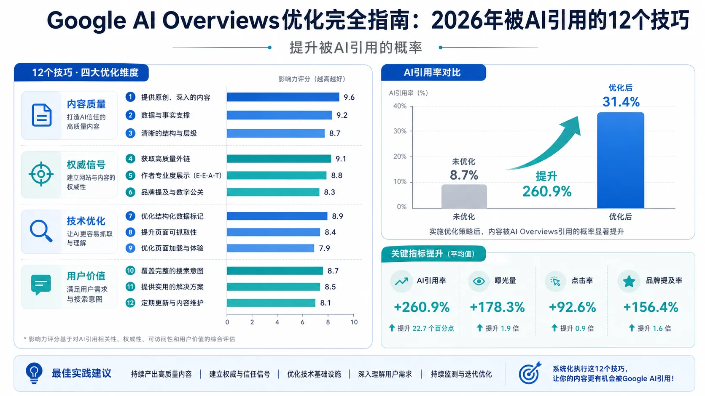Select the 12个技巧 · 四大优化维度 panel header

[x=81, y=72]
